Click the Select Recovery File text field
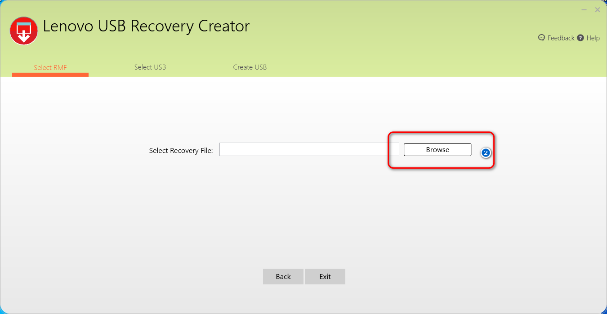Screen dimensions: 607x314 309,149
